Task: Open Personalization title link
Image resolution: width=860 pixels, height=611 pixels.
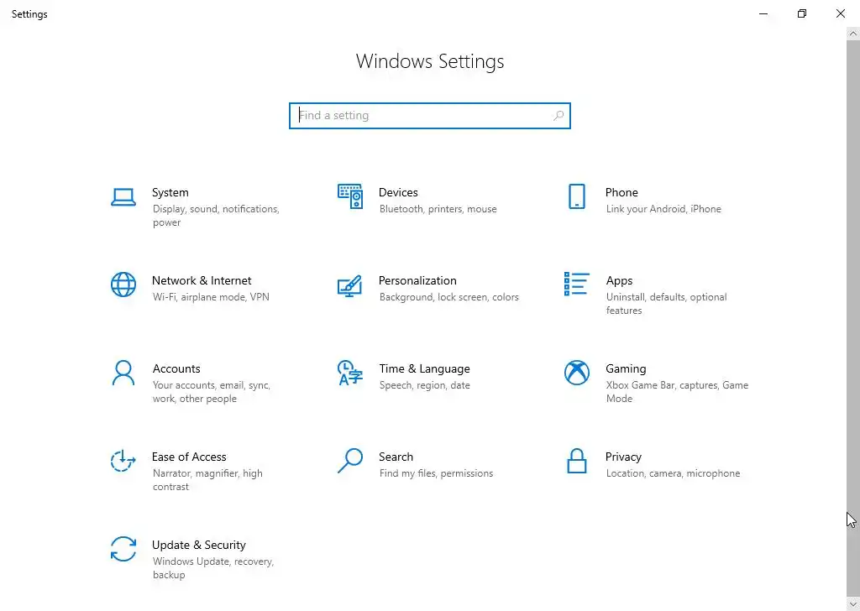Action: 417,280
